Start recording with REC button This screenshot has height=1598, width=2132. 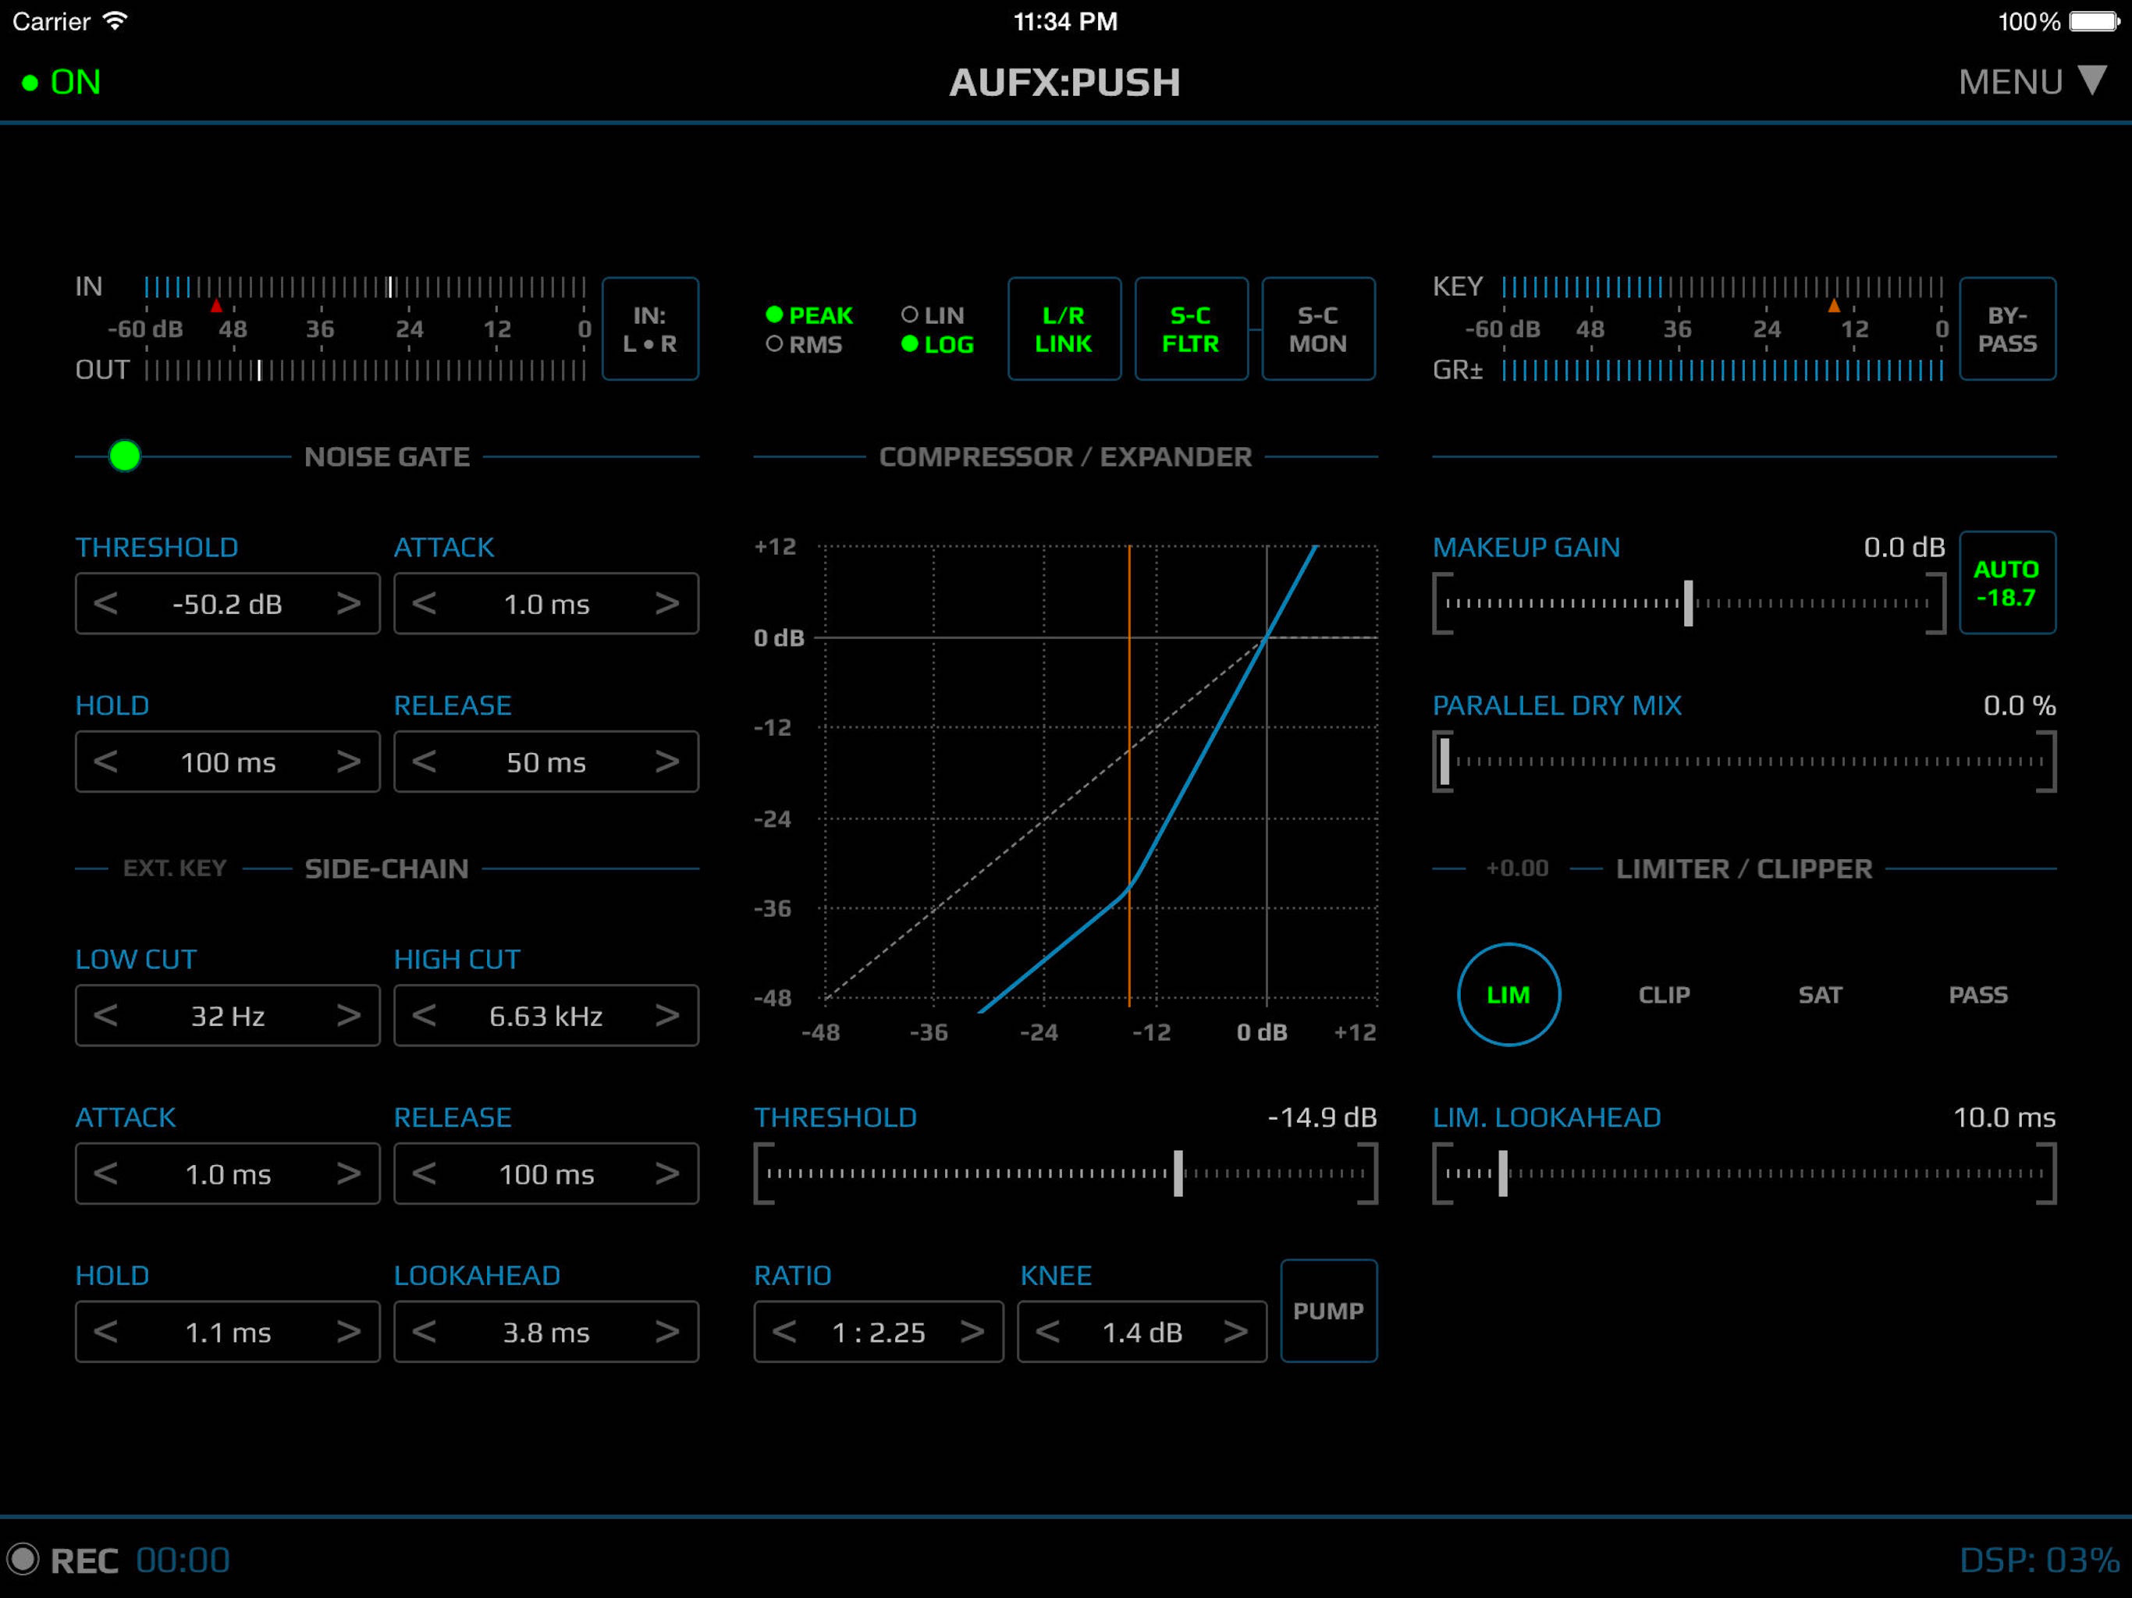pos(62,1561)
